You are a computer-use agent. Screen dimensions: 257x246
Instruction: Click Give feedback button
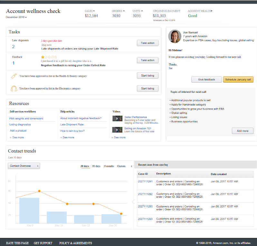click(206, 80)
